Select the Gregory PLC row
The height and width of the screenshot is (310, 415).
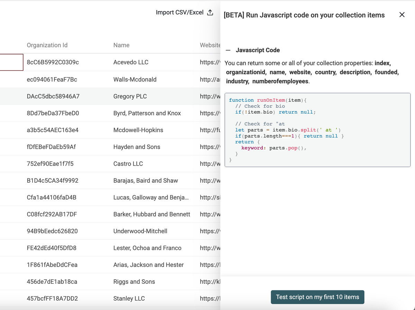coord(130,96)
